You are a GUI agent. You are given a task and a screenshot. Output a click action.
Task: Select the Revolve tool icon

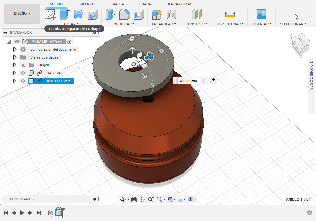coord(79,14)
